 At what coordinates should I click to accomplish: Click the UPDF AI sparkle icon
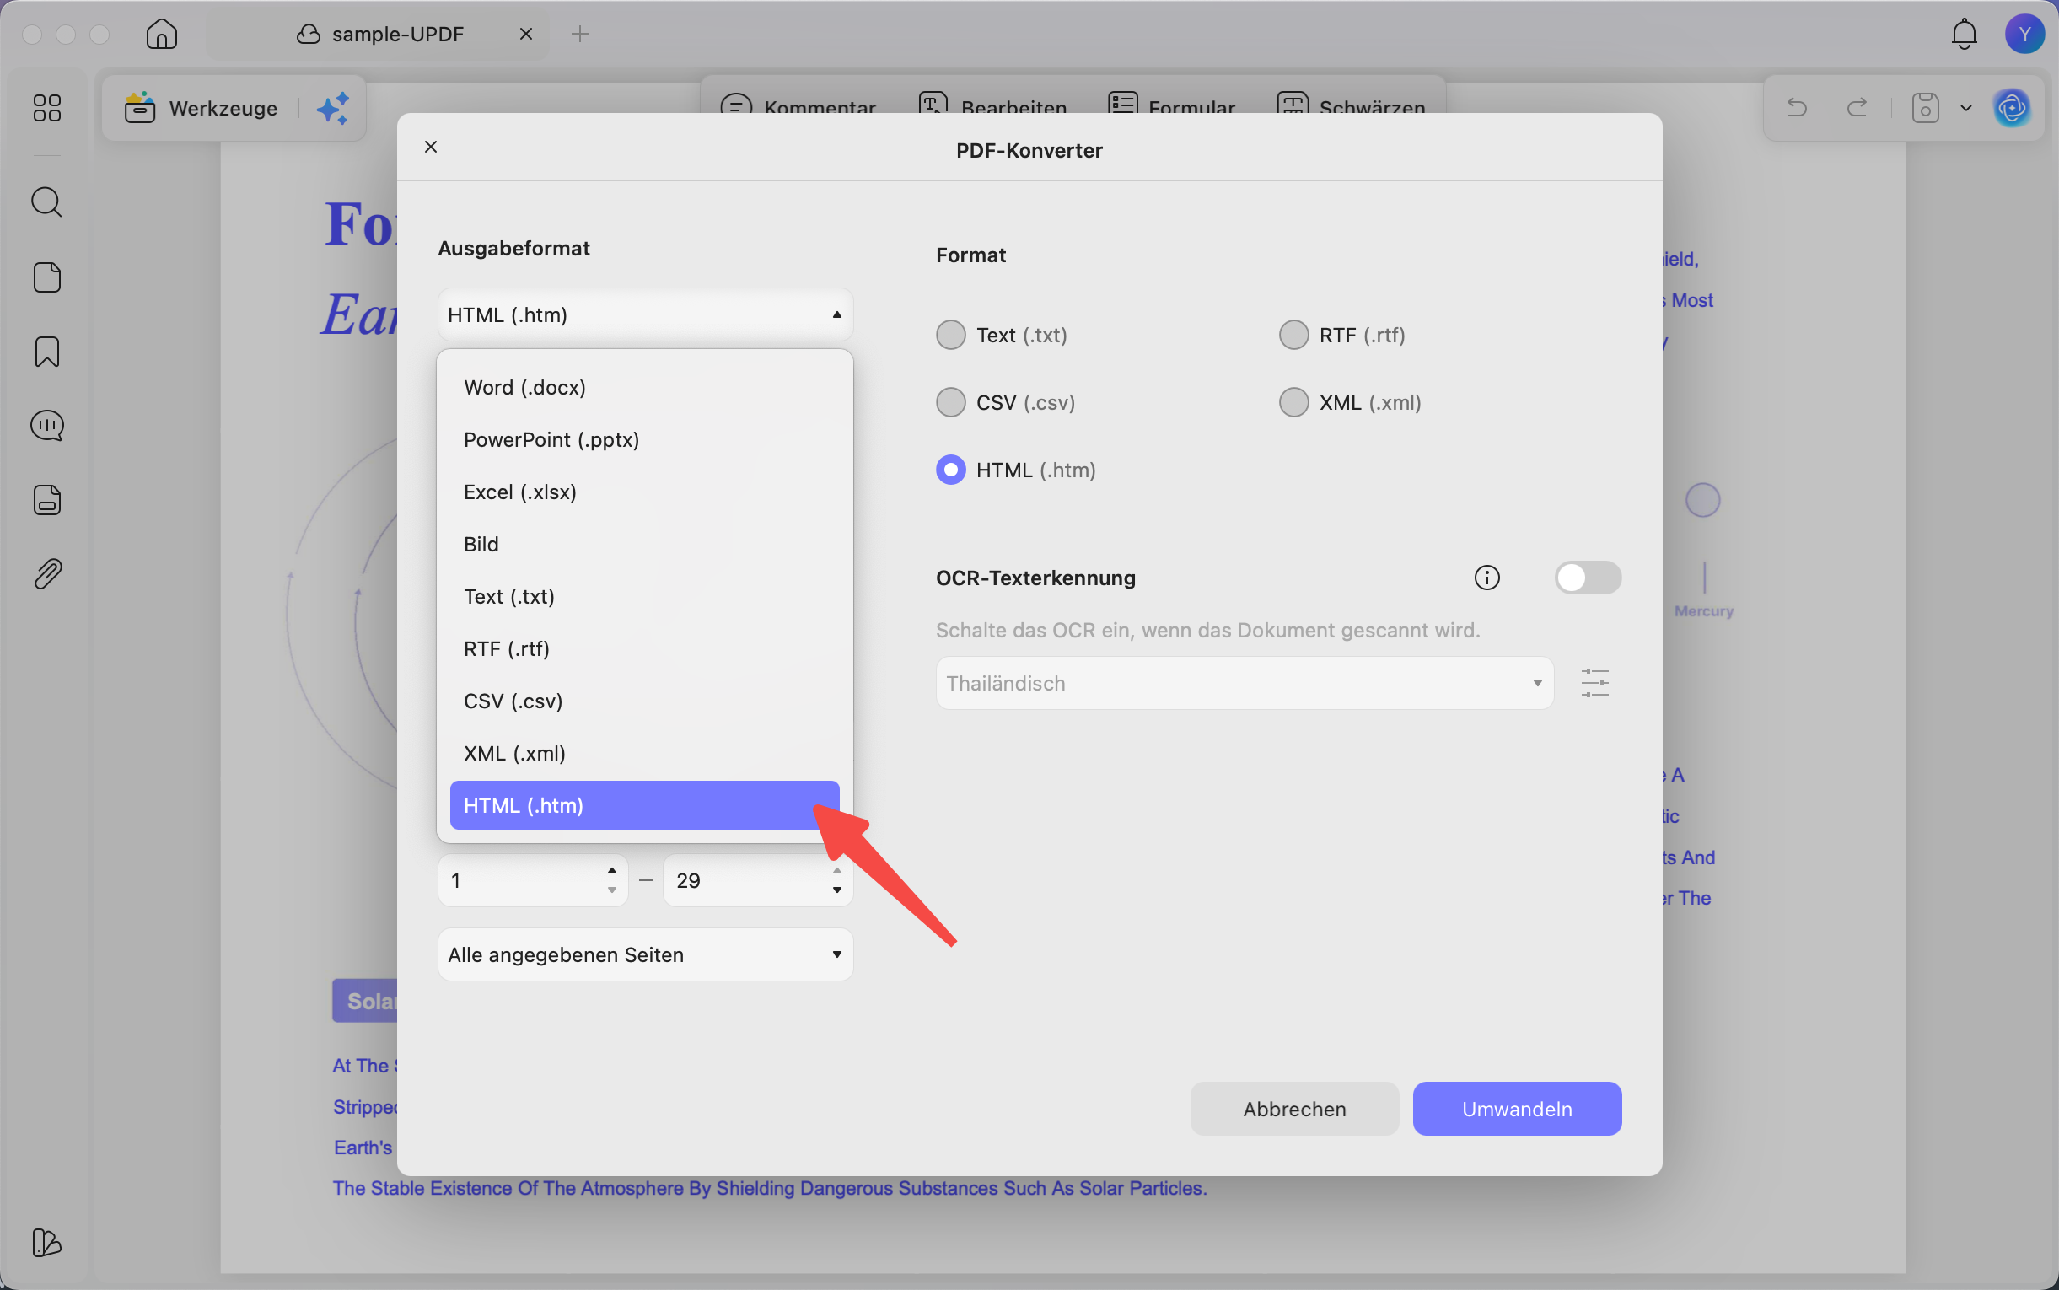(x=333, y=109)
